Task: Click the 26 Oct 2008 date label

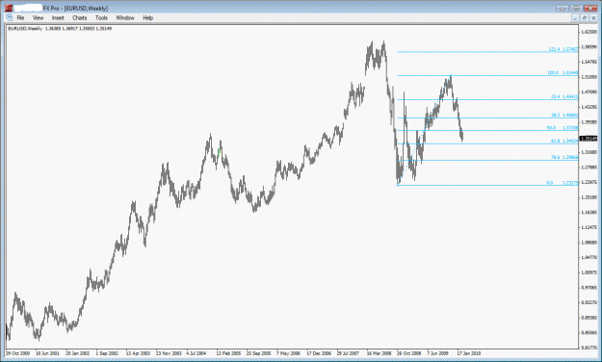Action: point(409,353)
